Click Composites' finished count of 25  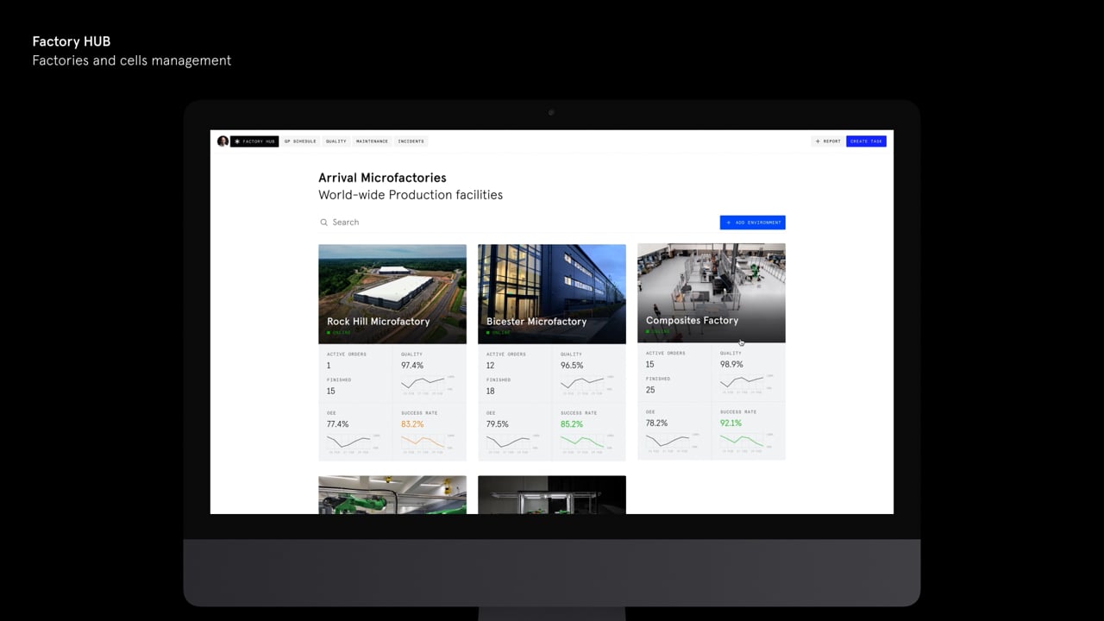point(650,390)
